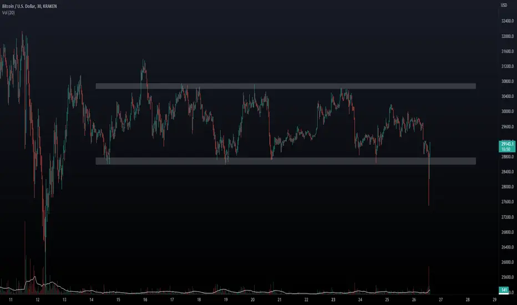Click date 20 on the time axis

252,299
